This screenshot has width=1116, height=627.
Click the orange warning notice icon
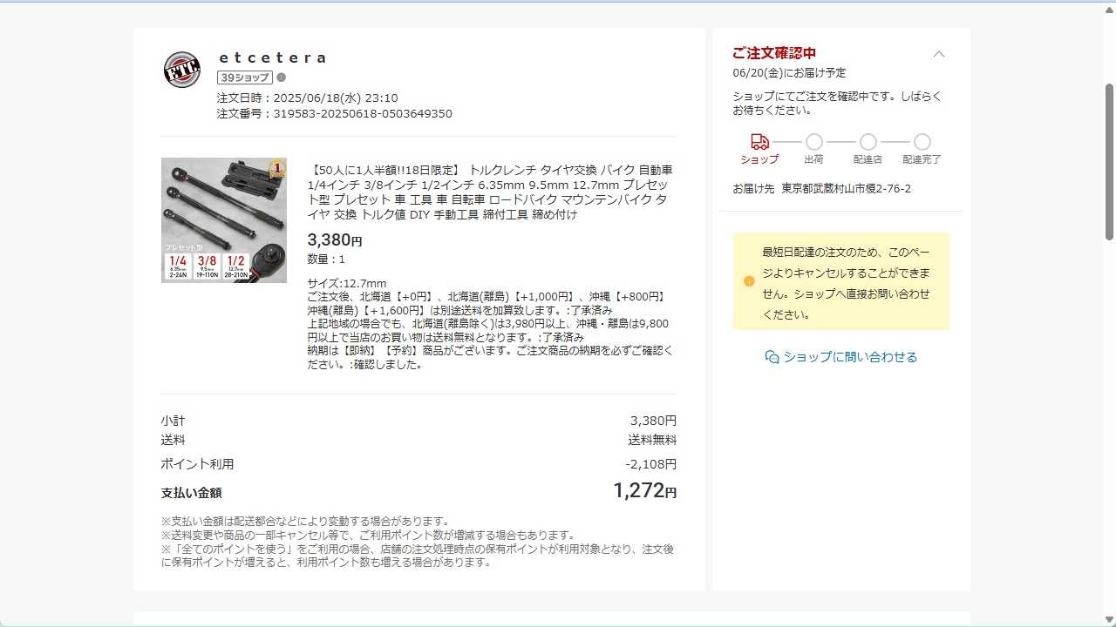pyautogui.click(x=749, y=281)
